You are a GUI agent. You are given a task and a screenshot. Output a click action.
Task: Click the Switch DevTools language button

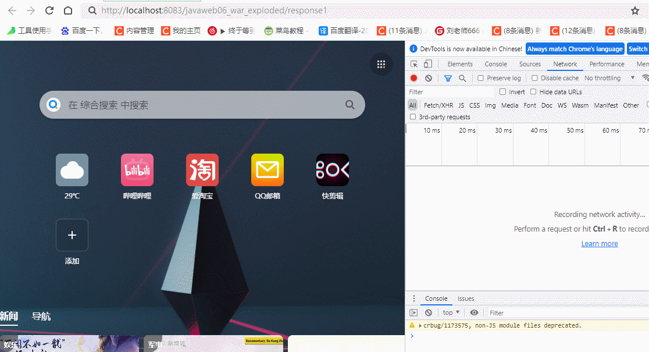[638, 49]
